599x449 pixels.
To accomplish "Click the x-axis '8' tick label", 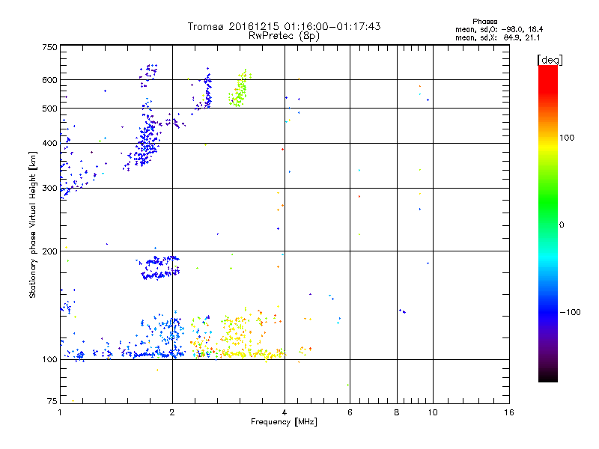I will pos(397,412).
